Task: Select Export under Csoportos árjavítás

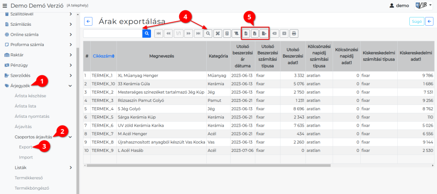Action: point(26,147)
